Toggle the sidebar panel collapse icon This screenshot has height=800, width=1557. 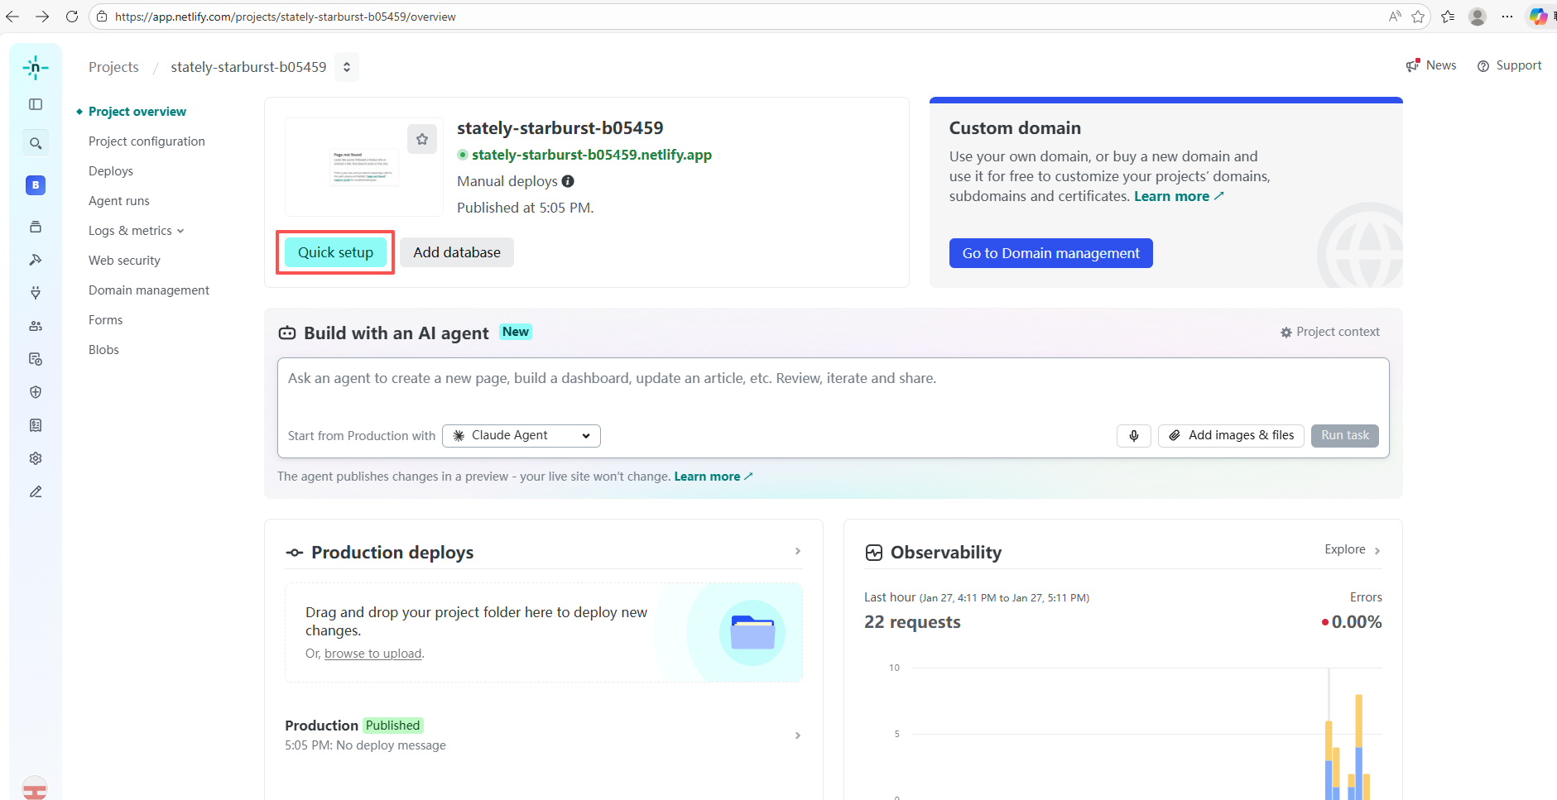click(36, 104)
